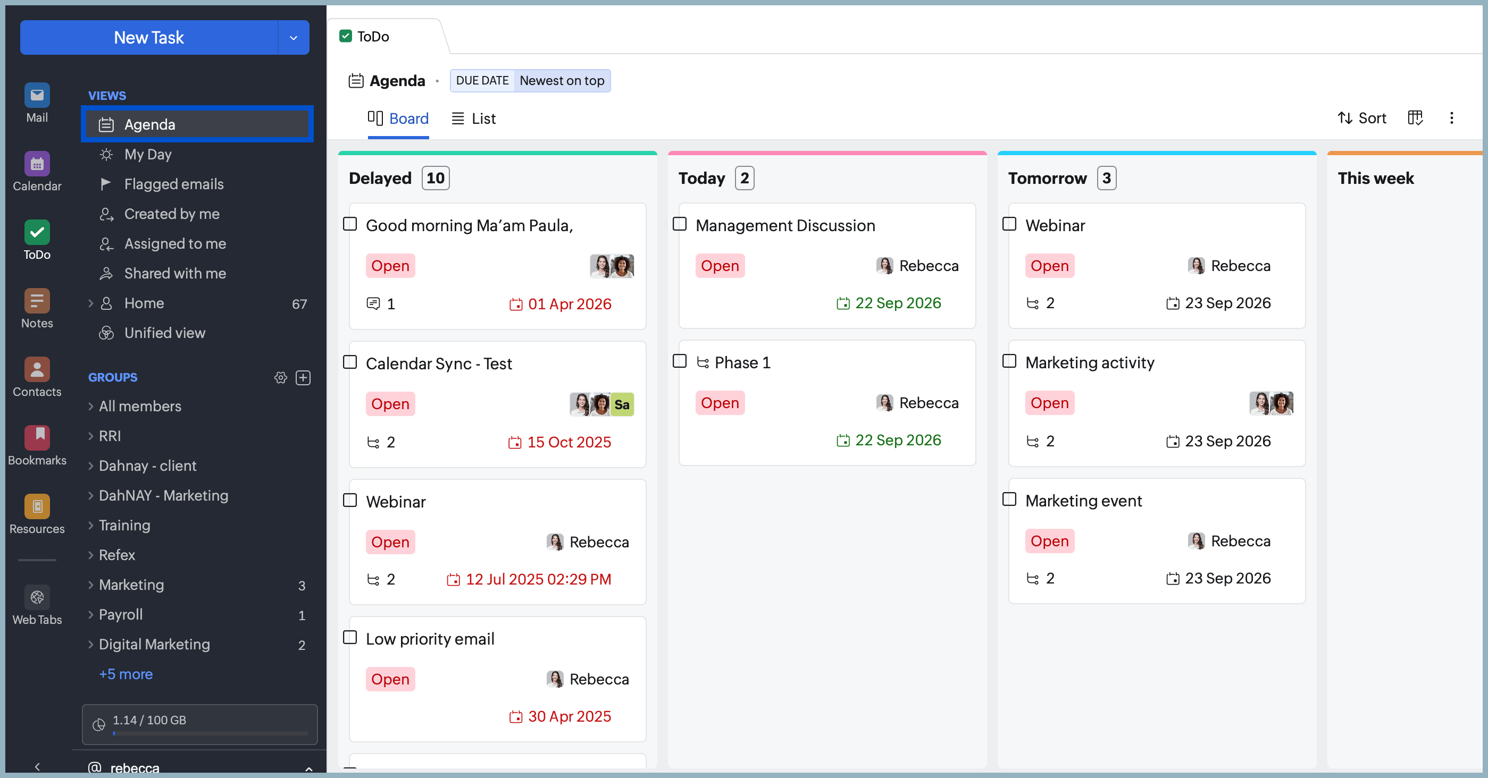The image size is (1488, 778).
Task: Show +5 more groups
Action: tap(126, 674)
